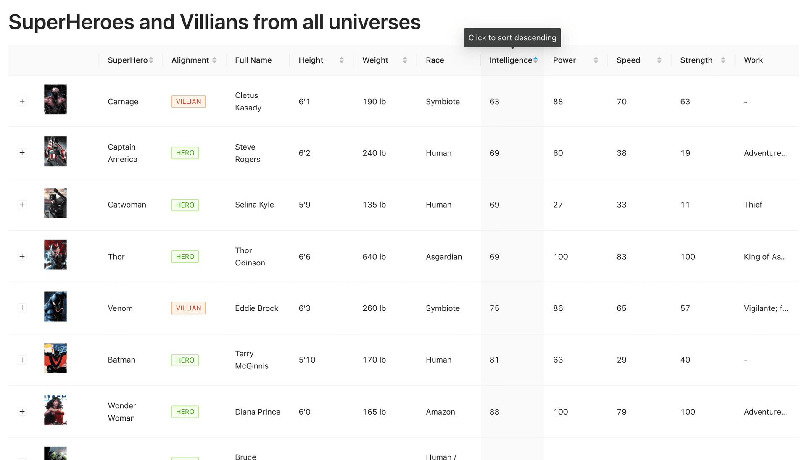The image size is (807, 460).
Task: Expand the Thor row details
Action: (22, 256)
